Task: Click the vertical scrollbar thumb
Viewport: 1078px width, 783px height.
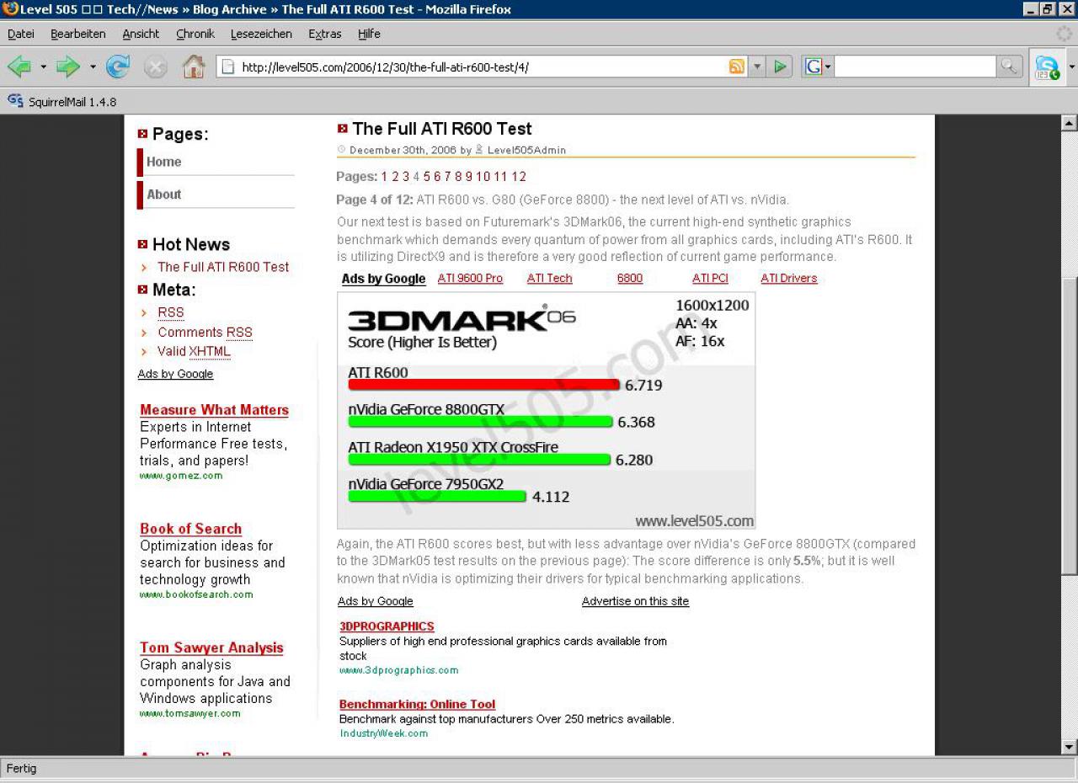Action: [1070, 426]
